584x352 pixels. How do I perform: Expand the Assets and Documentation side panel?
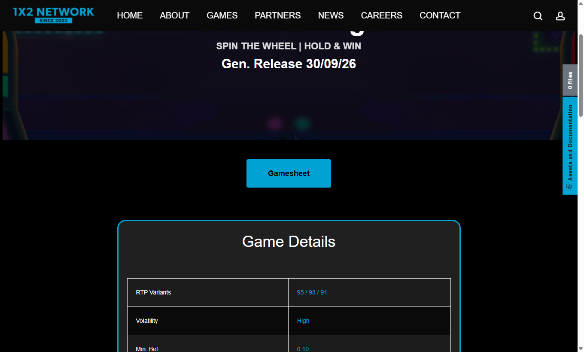[570, 146]
